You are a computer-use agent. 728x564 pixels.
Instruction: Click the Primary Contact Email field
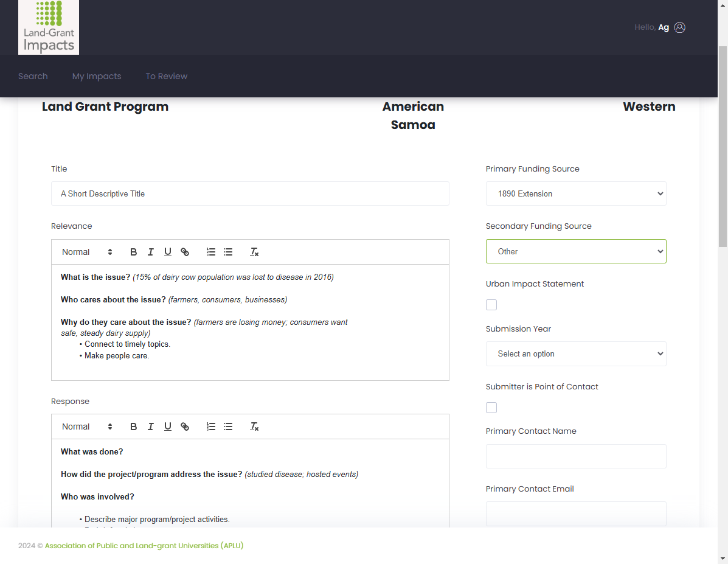576,514
